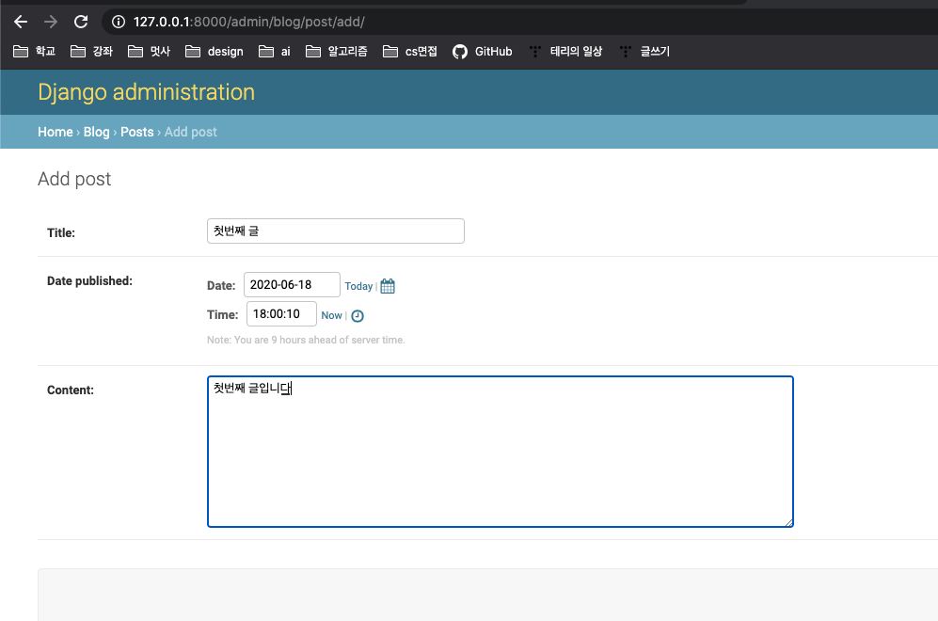
Task: Go to Posts breadcrumb
Action: [x=137, y=132]
